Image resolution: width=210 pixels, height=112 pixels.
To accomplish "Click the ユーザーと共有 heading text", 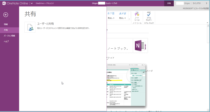I will tap(45, 24).
